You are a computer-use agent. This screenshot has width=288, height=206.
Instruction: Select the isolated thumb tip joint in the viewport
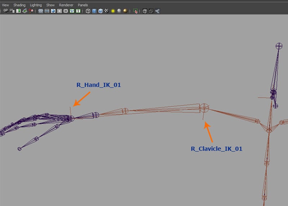19,149
